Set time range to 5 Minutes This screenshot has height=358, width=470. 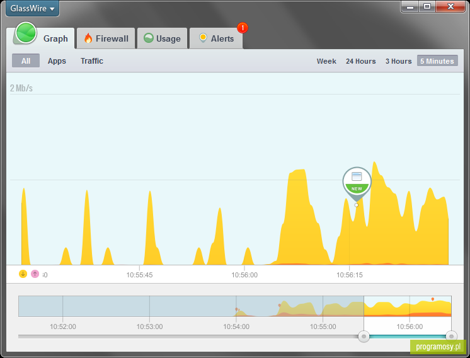pyautogui.click(x=437, y=61)
